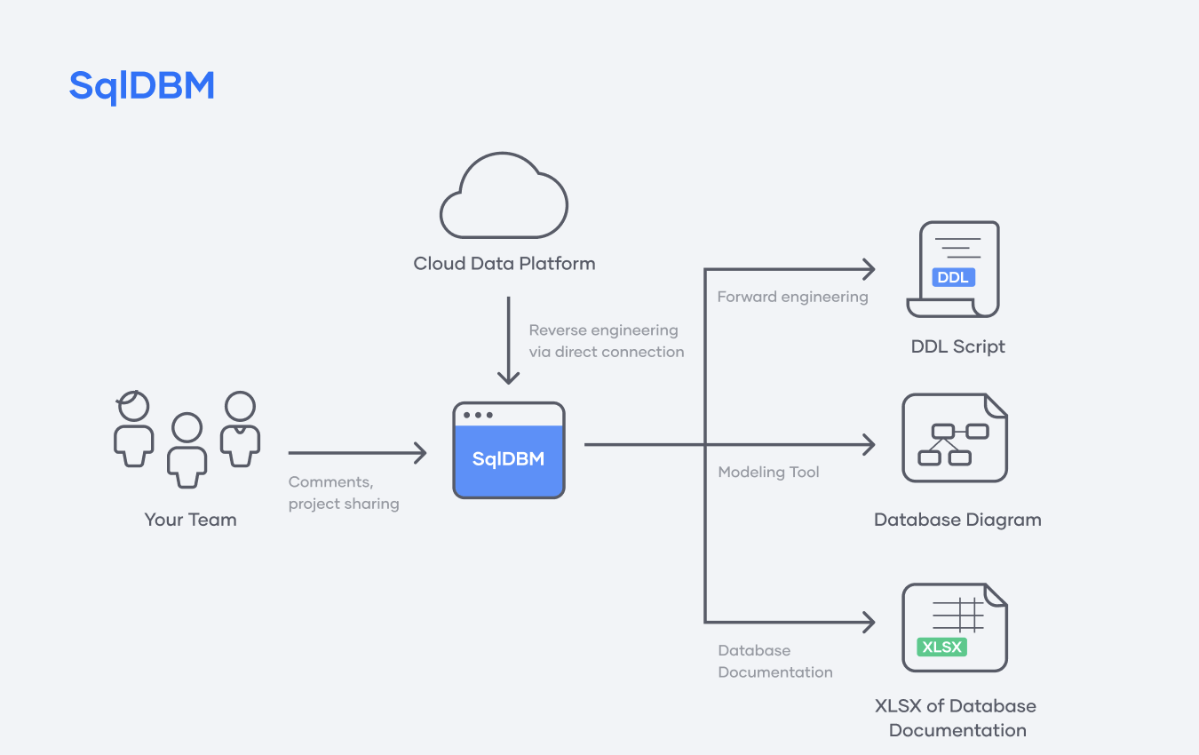Image resolution: width=1199 pixels, height=755 pixels.
Task: Click the gray Database Documentation arrow label
Action: [x=774, y=661]
